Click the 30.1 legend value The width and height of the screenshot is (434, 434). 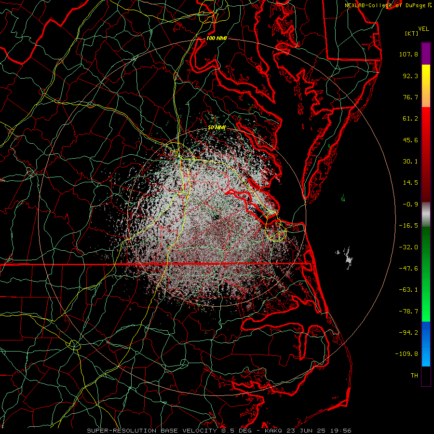point(410,162)
